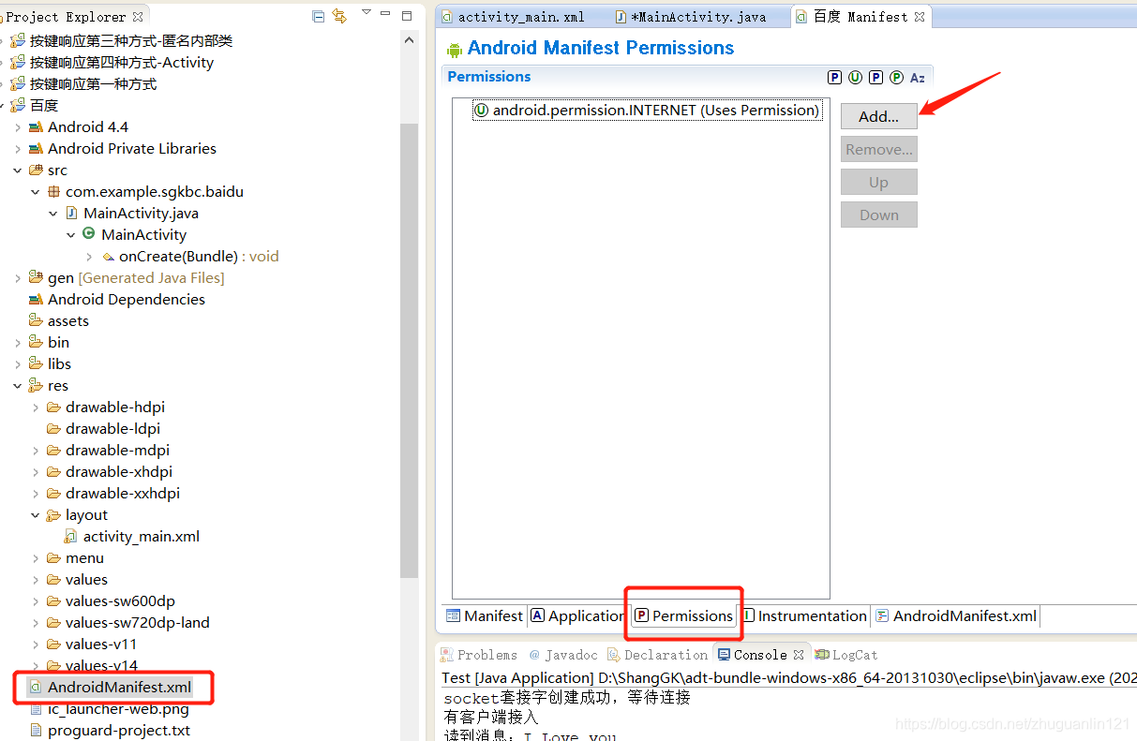The height and width of the screenshot is (741, 1137).
Task: Click MainActivity.java file icon in tree
Action: click(x=72, y=214)
